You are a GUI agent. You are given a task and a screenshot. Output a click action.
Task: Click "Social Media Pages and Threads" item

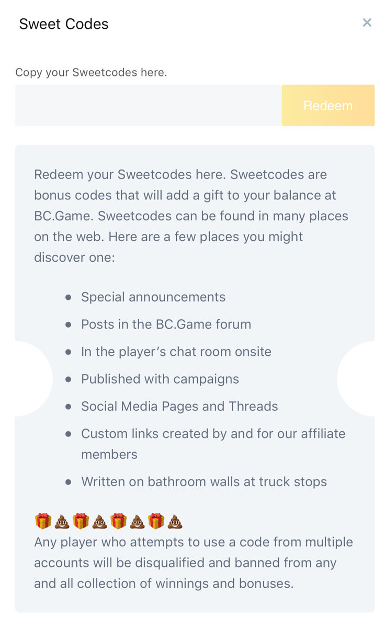(x=179, y=406)
